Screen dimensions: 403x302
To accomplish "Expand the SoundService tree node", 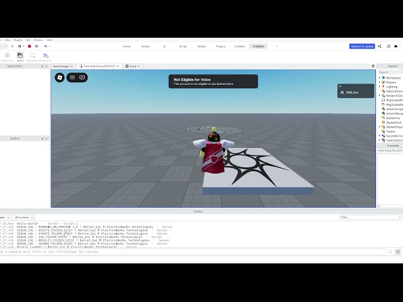I will click(x=379, y=136).
